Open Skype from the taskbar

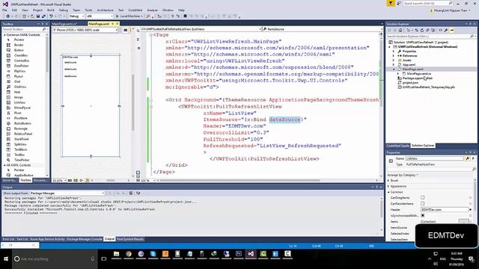tap(153, 254)
